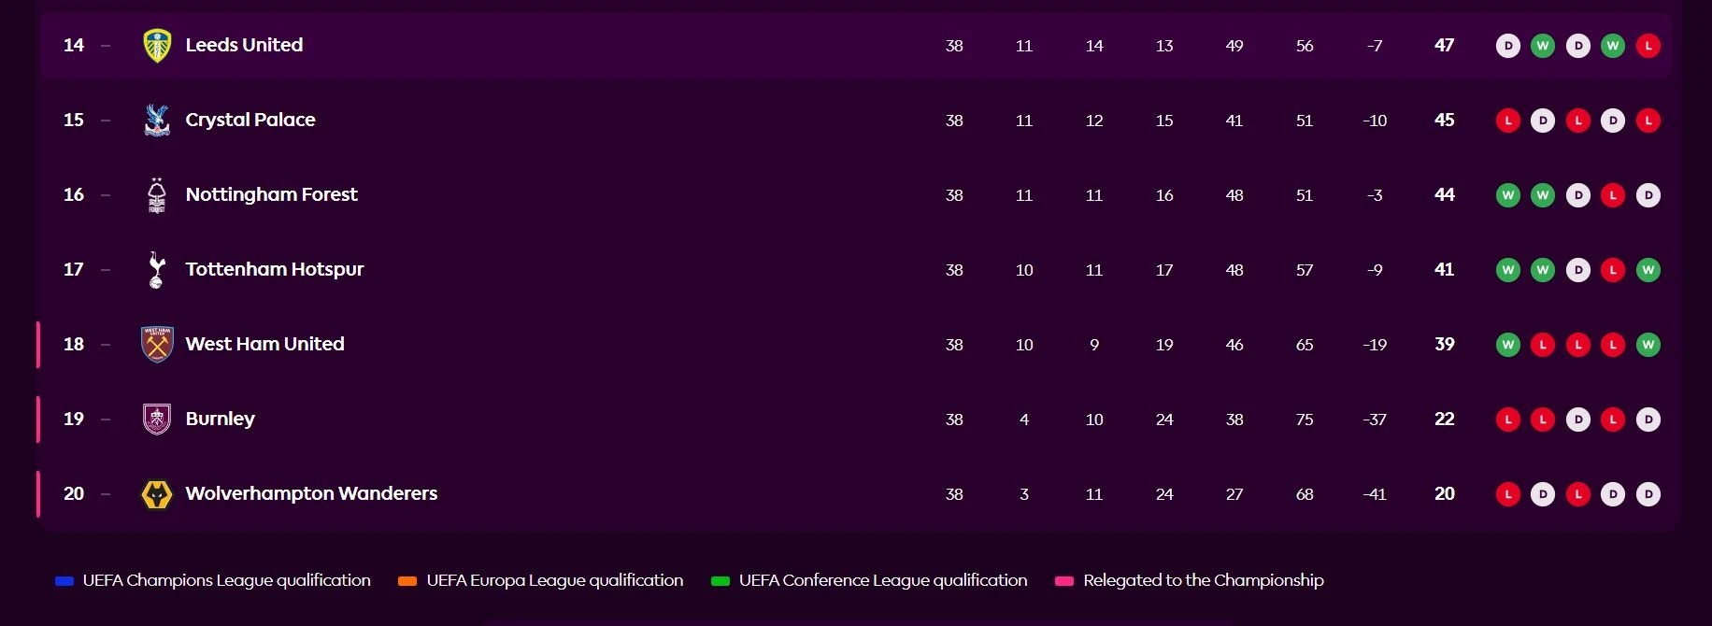Click West Ham United's most recent win badge
The height and width of the screenshot is (626, 1712).
click(x=1648, y=345)
